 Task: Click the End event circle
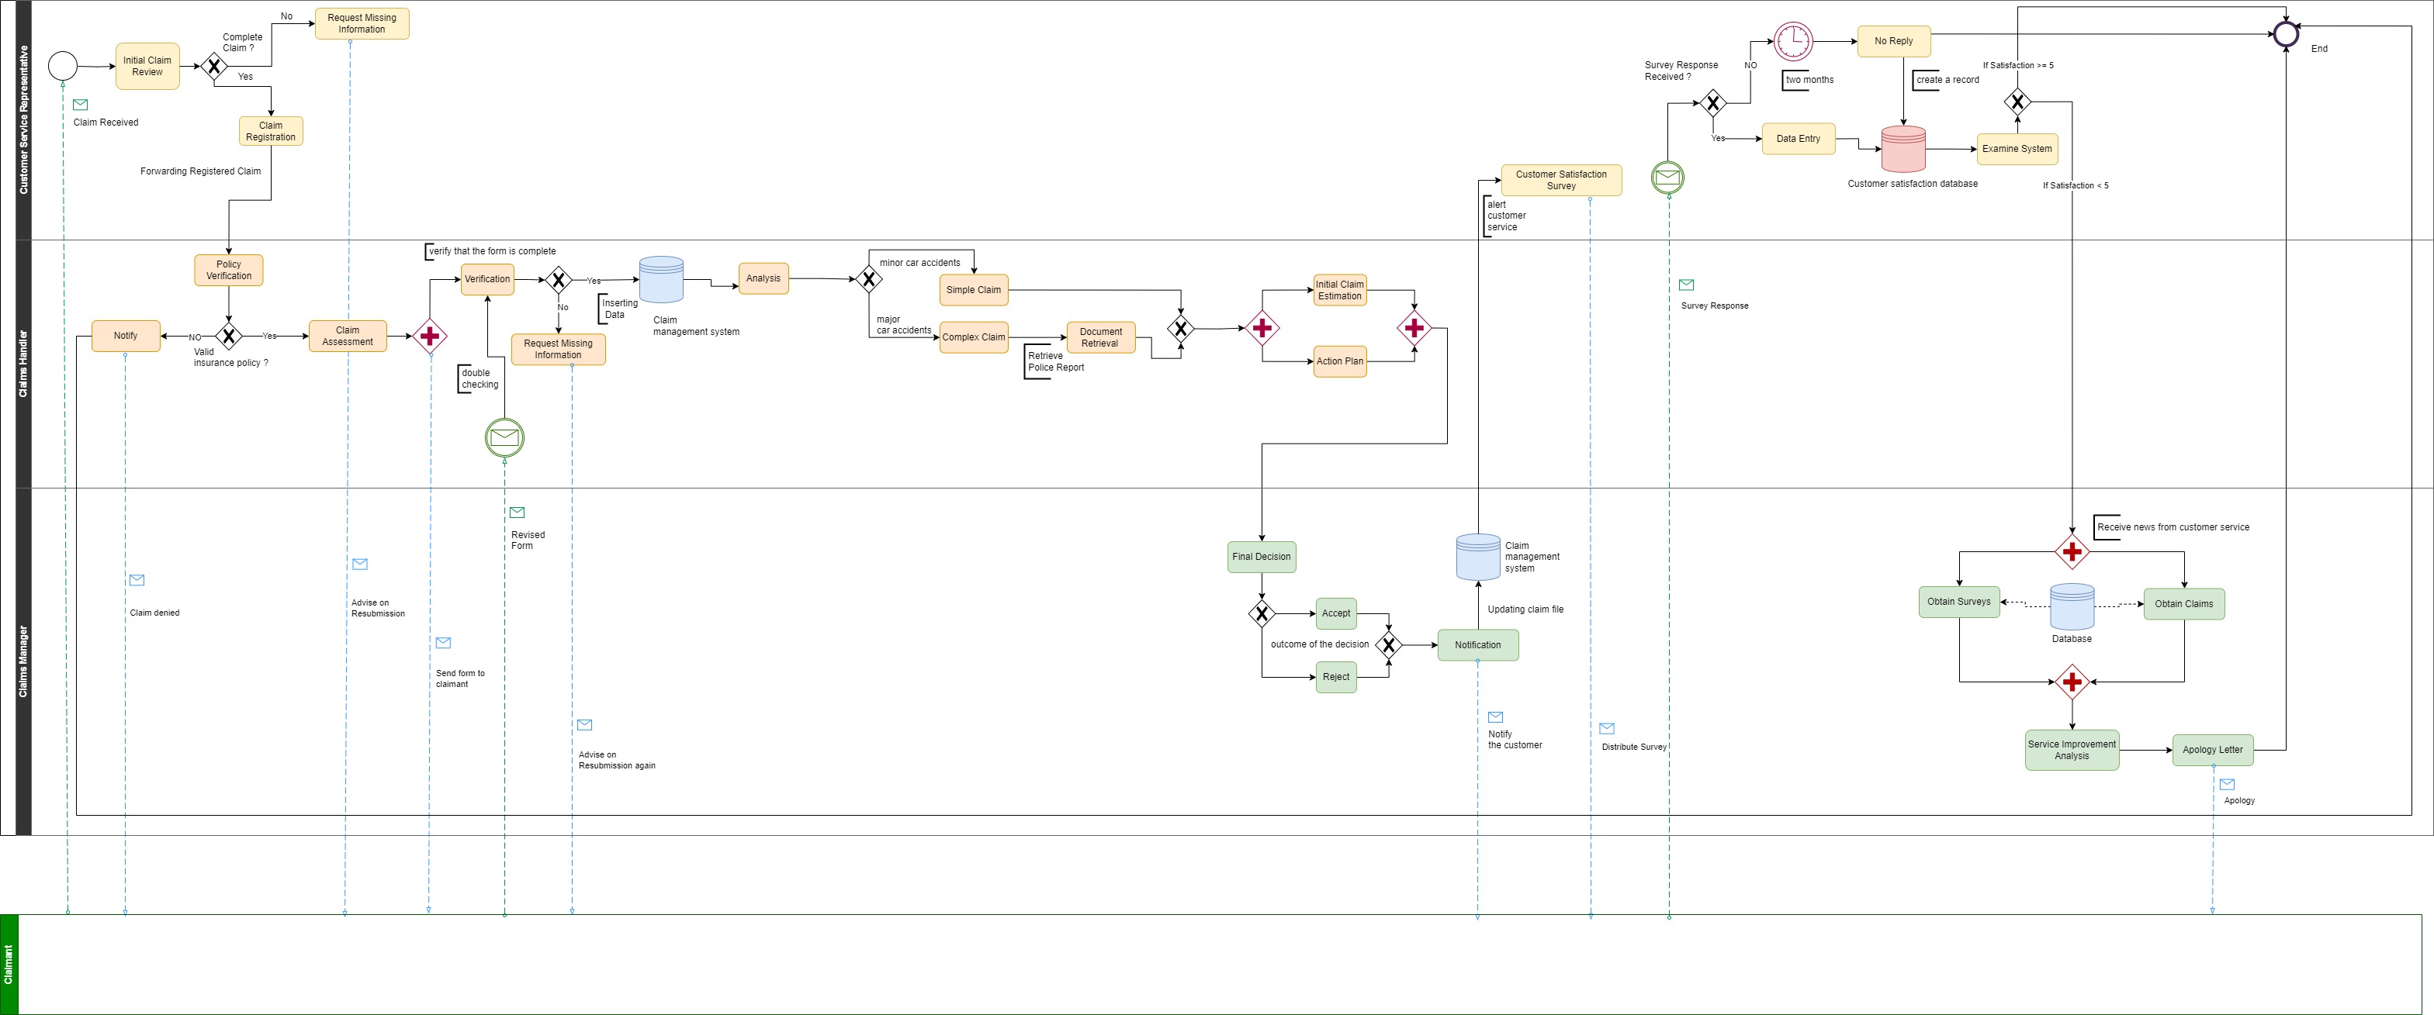click(2286, 35)
